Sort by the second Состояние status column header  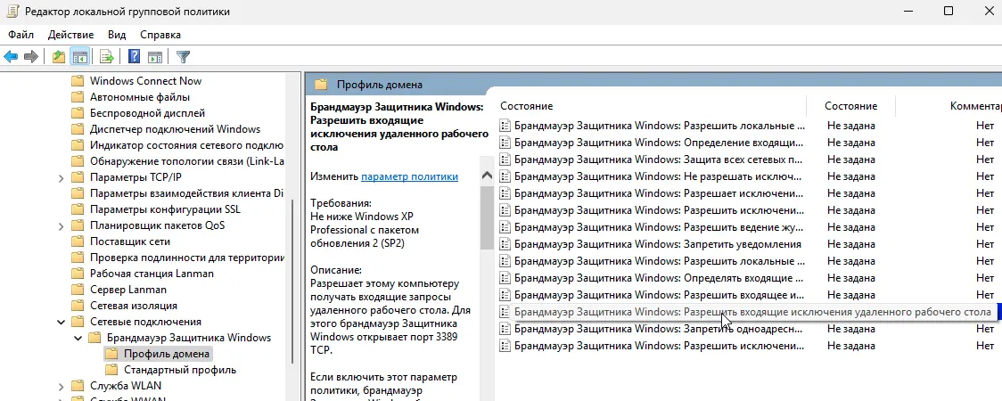pos(851,106)
